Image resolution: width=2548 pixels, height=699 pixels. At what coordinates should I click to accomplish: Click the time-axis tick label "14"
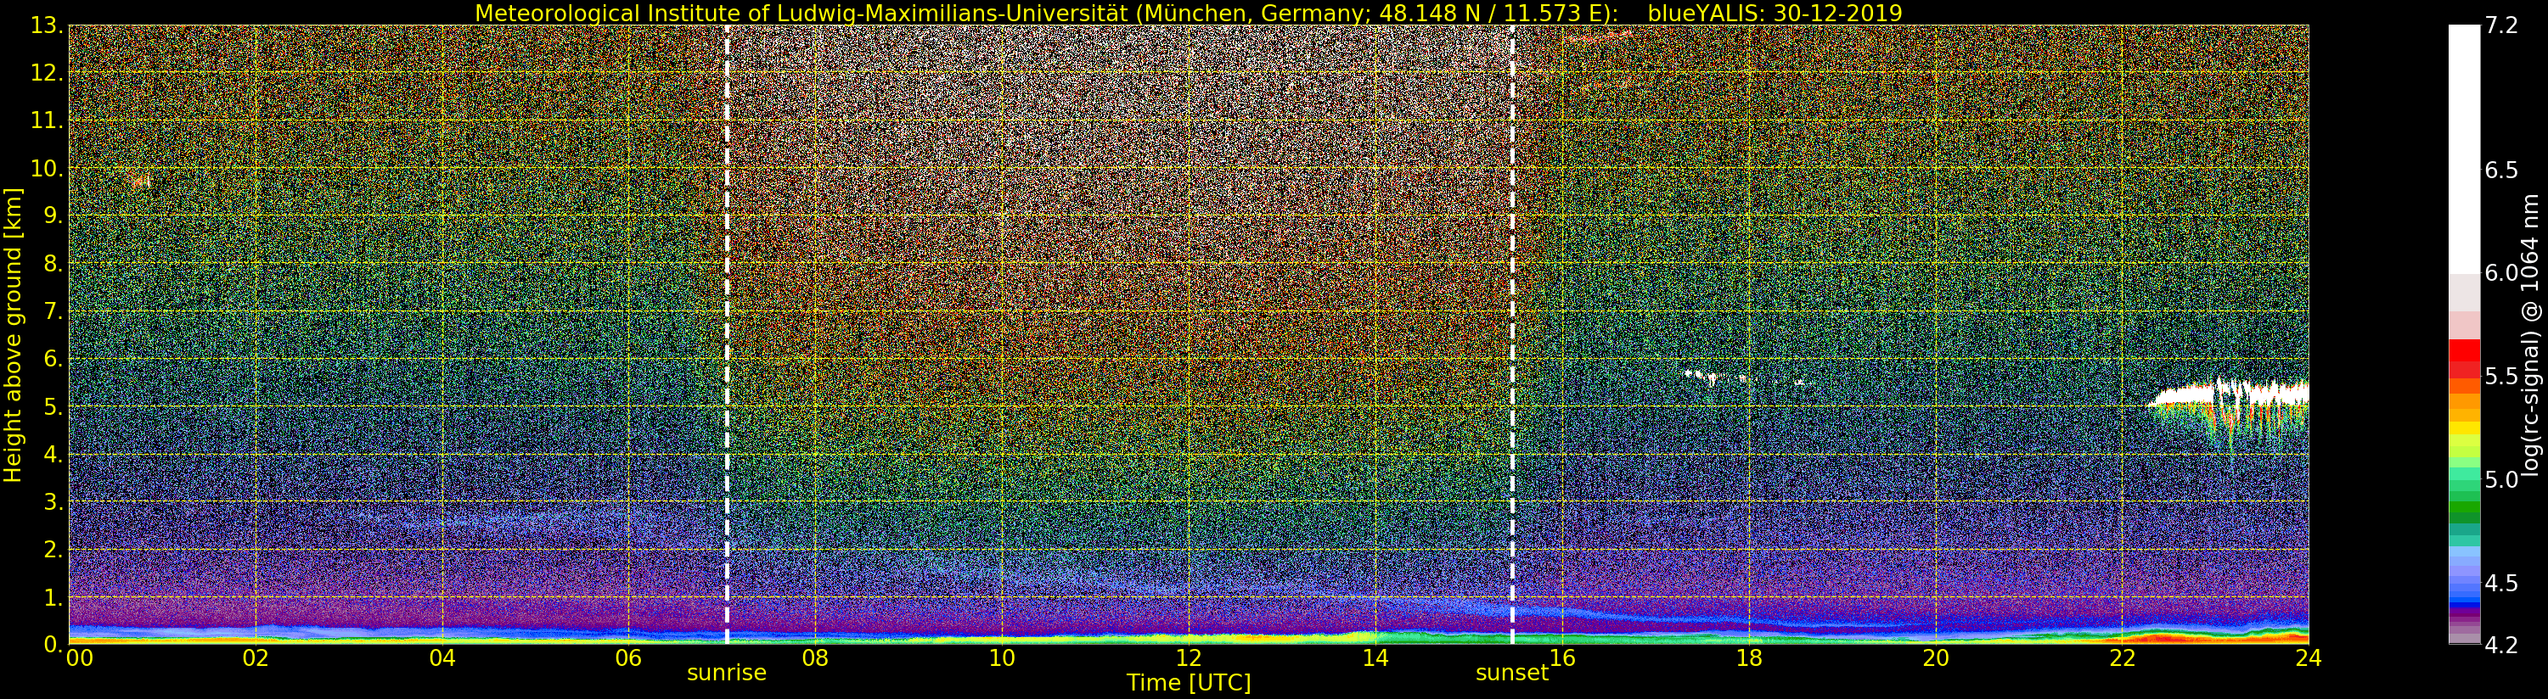click(x=1375, y=657)
